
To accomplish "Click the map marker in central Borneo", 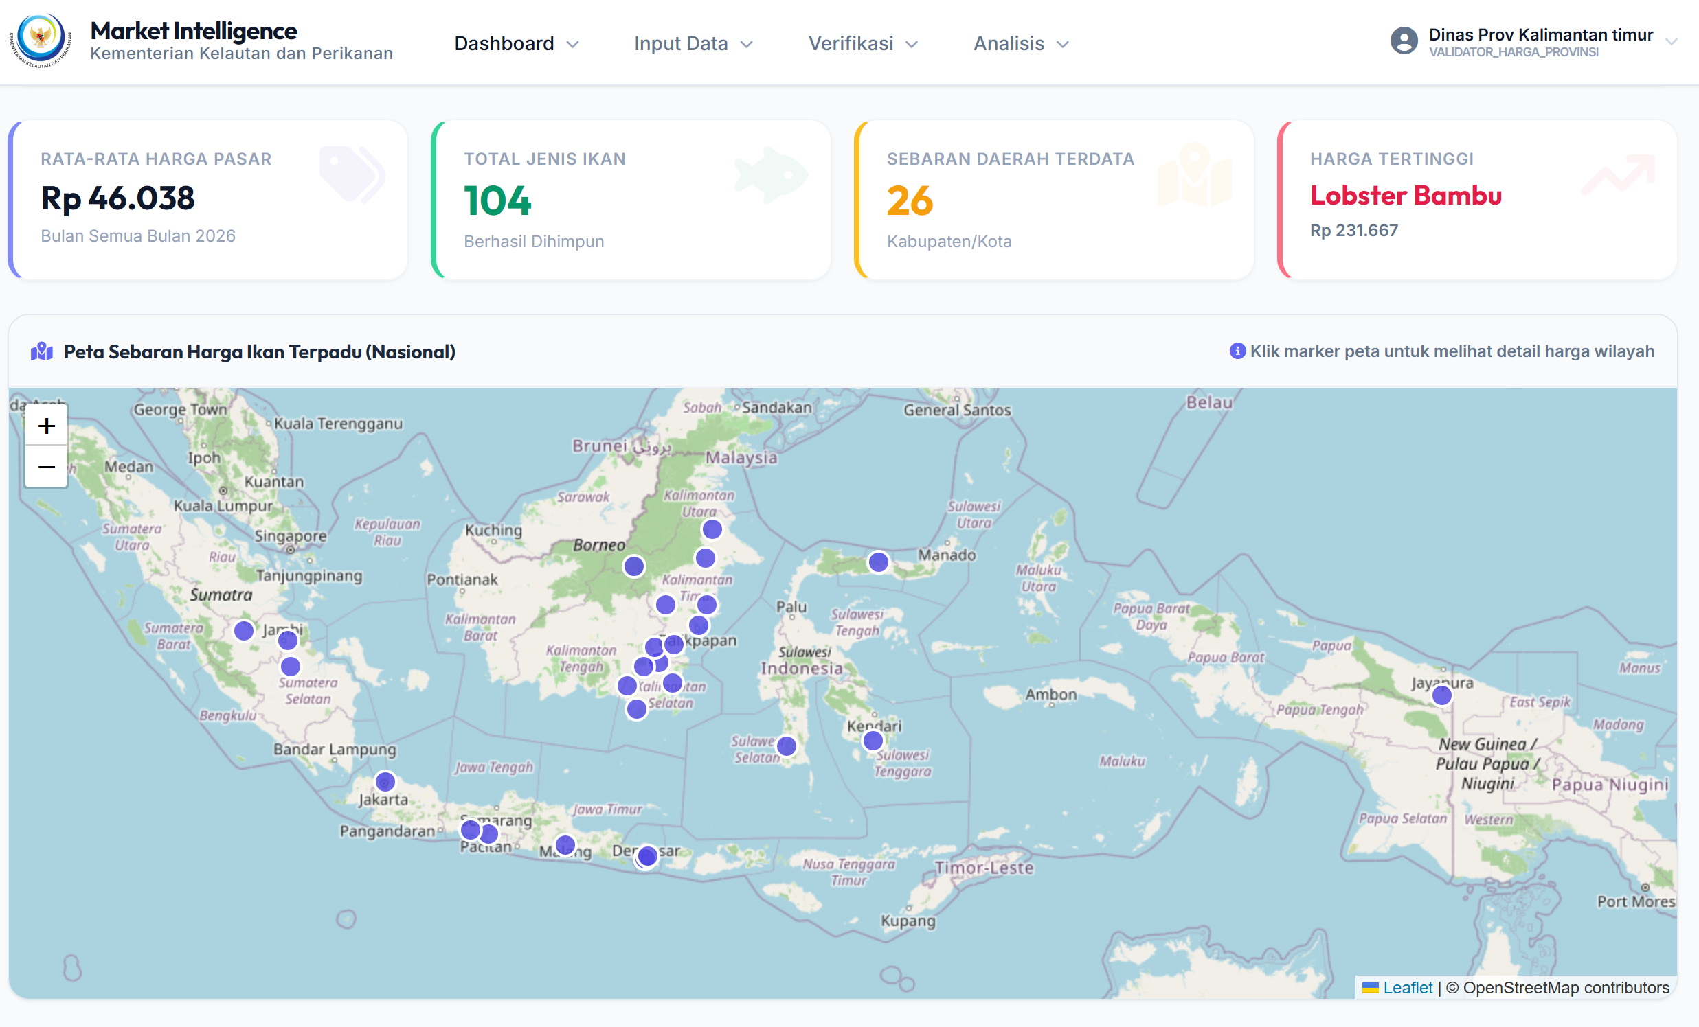I will 633,566.
